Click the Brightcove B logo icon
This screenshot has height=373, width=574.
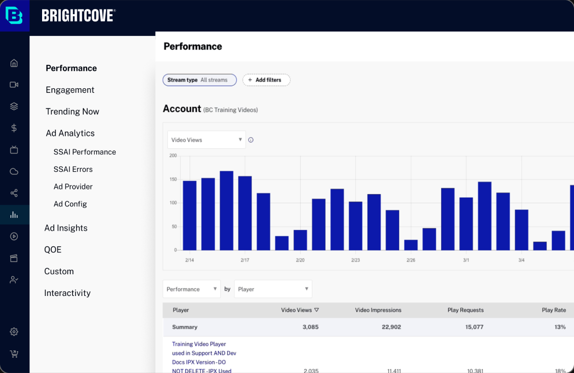click(x=14, y=15)
